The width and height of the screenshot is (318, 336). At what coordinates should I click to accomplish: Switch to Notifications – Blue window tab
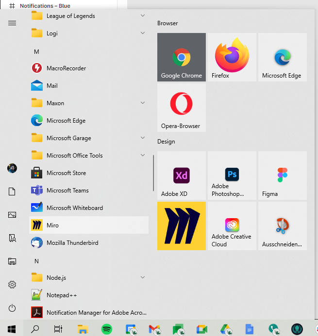pyautogui.click(x=59, y=5)
